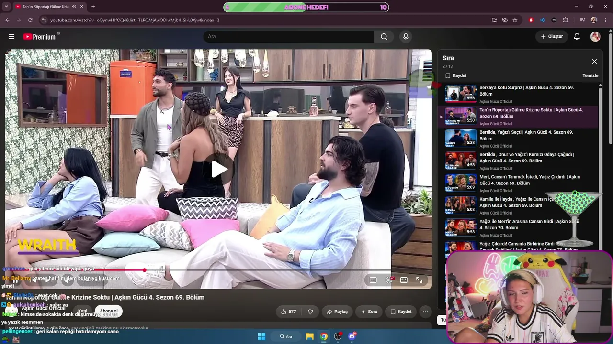Image resolution: width=613 pixels, height=344 pixels.
Task: Close the Tan'ın Röportajı tab
Action: [x=82, y=7]
